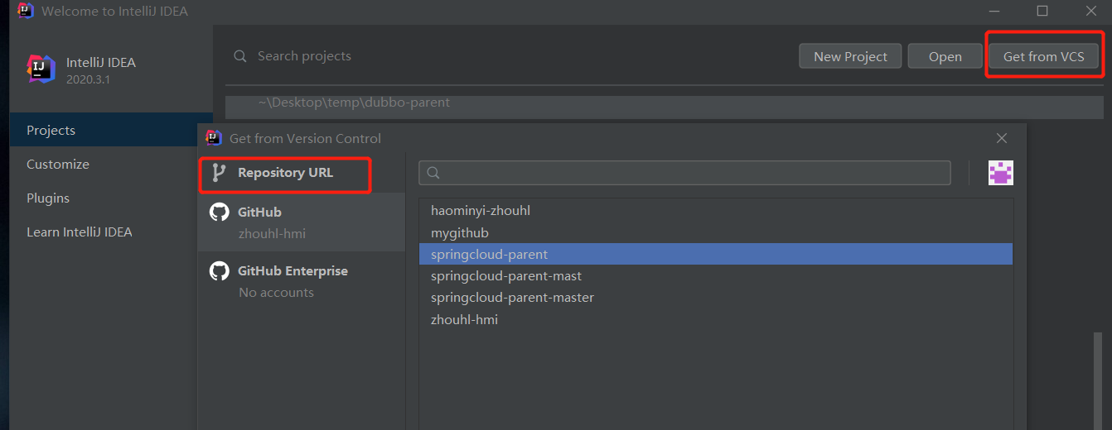Switch to the Customize tab
The width and height of the screenshot is (1112, 430).
pos(58,165)
